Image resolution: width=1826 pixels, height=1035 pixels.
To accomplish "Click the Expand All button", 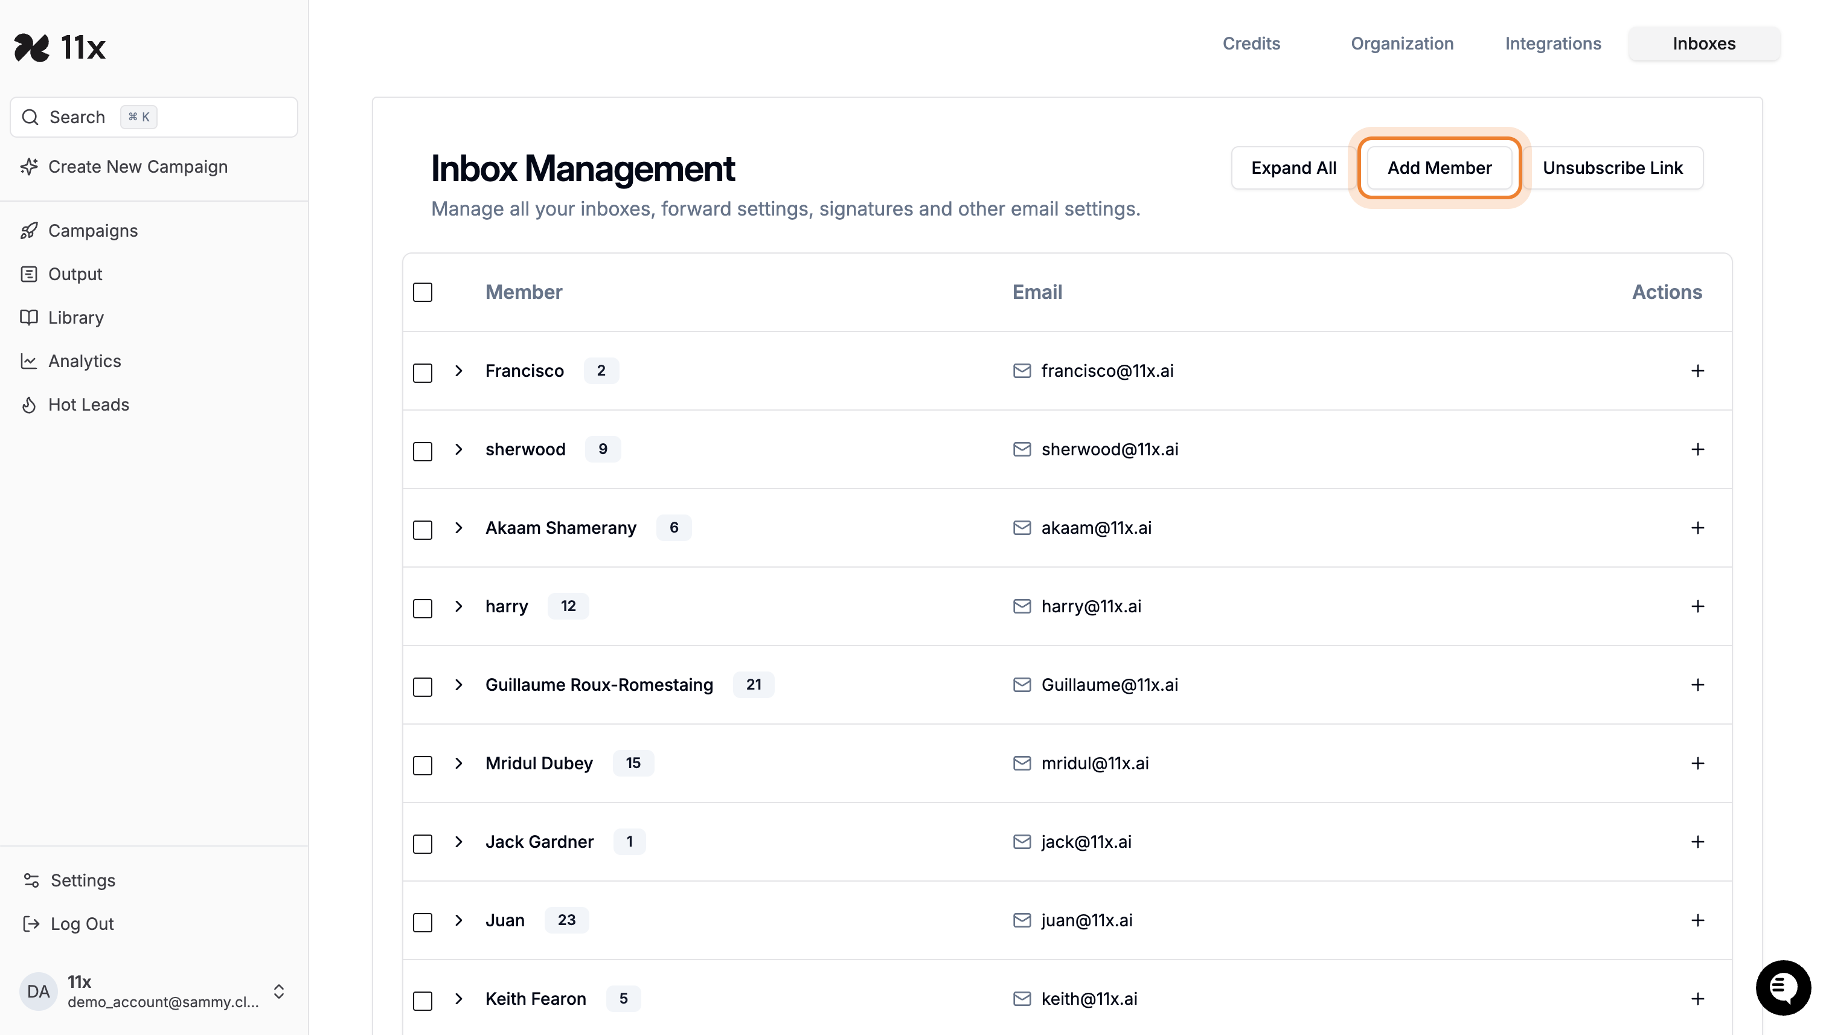I will click(1293, 168).
